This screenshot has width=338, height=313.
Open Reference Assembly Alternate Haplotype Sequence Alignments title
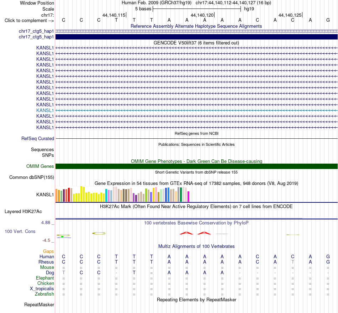coord(196,26)
